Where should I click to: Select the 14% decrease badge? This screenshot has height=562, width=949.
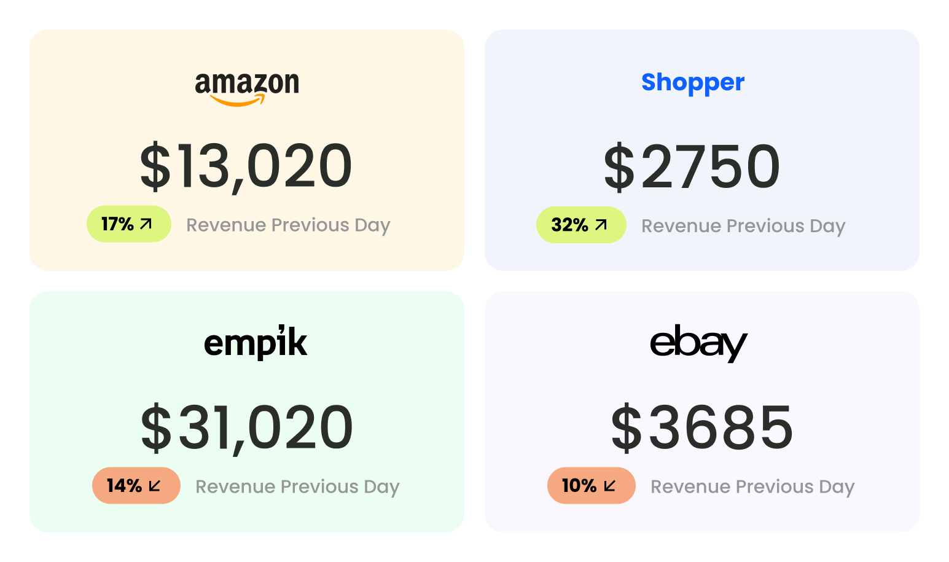(136, 486)
